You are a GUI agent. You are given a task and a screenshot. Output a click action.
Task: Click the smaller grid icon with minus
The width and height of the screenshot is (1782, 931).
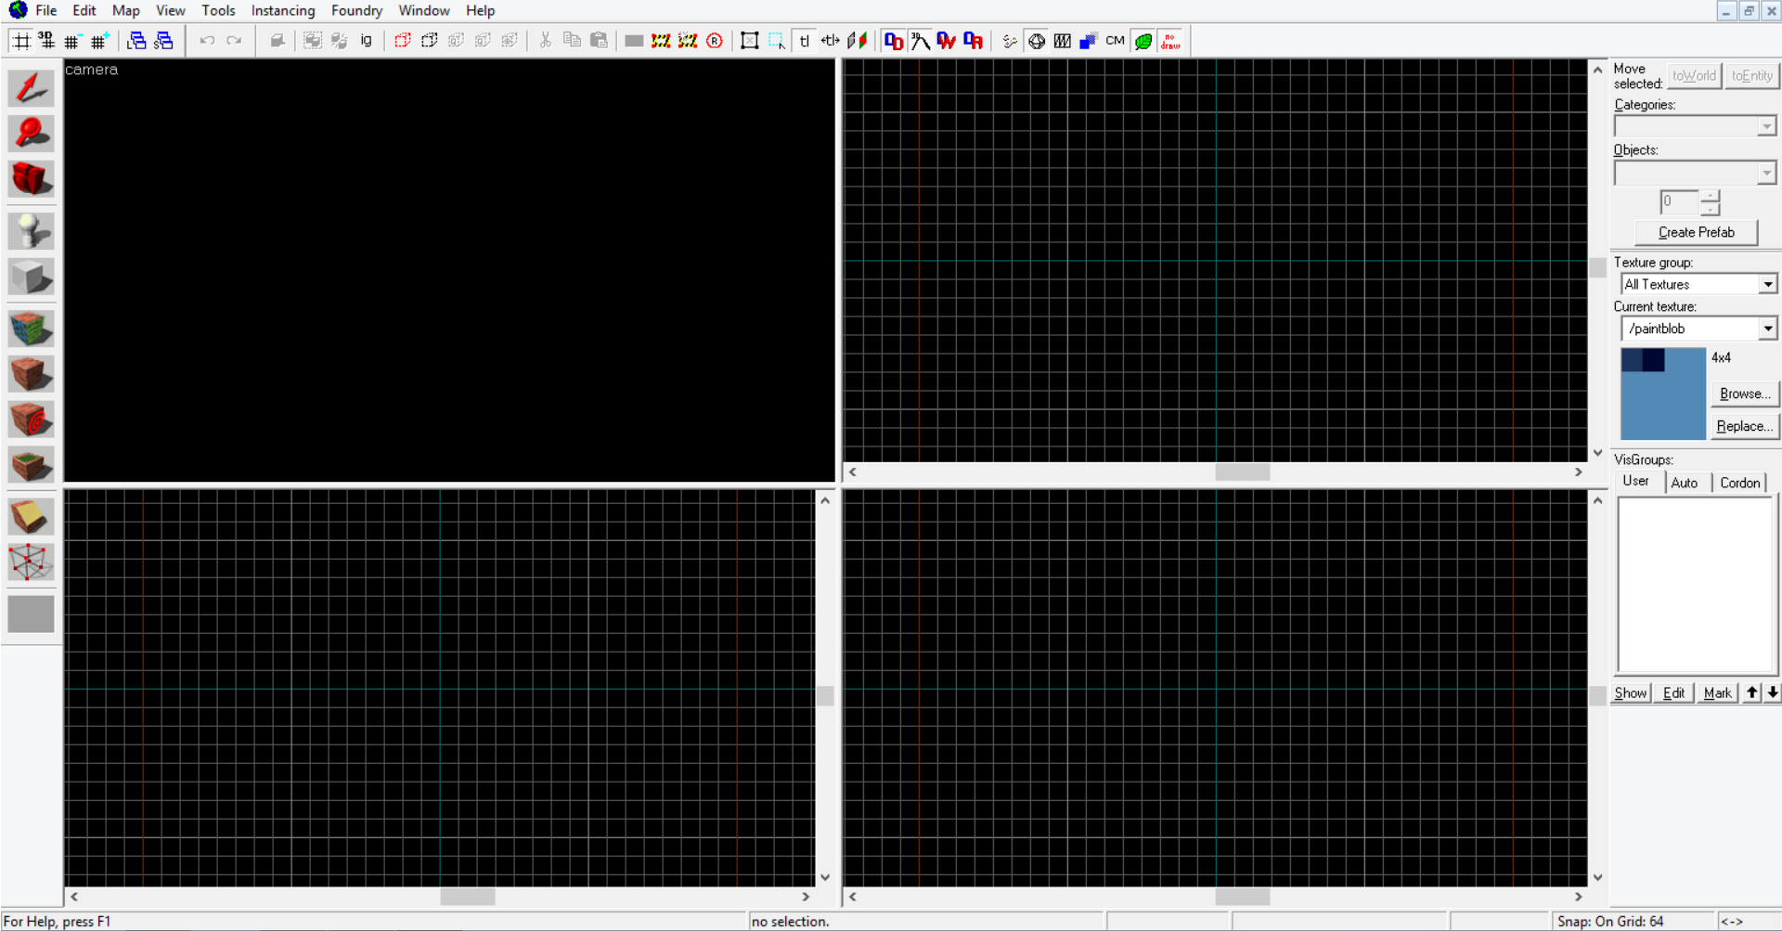(x=72, y=41)
